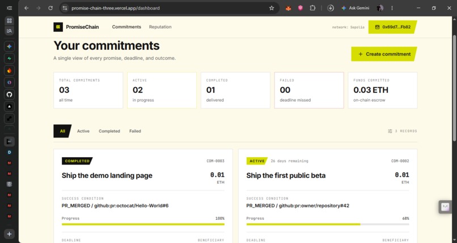Switch to the green lightning bolt tab

coord(9,58)
